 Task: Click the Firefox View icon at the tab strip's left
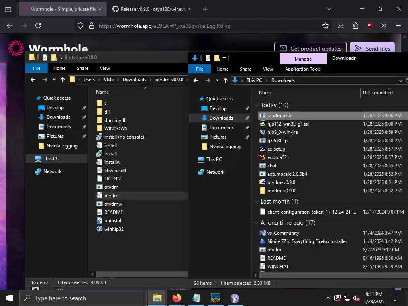(8, 9)
